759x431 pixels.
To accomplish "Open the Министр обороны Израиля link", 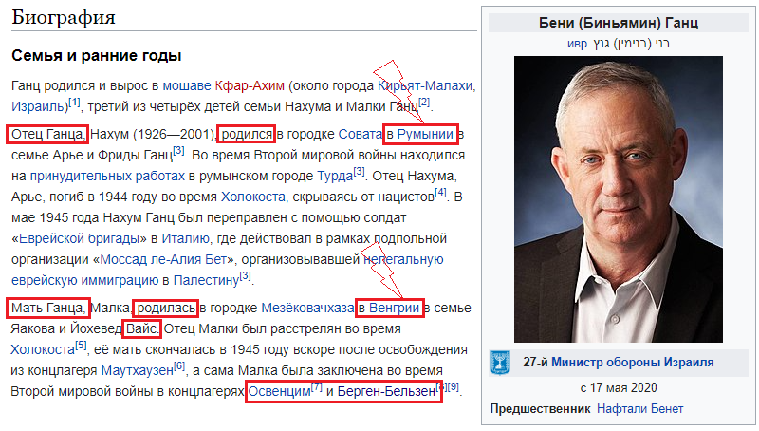I will pos(633,362).
